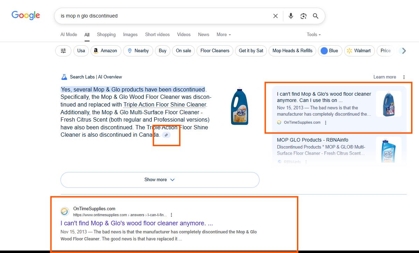Open the Images tab
The height and width of the screenshot is (253, 419).
coord(130,35)
